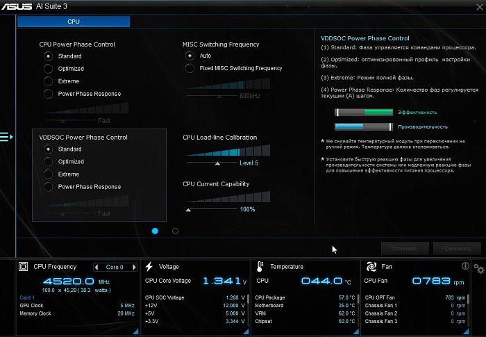The height and width of the screenshot is (337, 486).
Task: Select Extreme under VDDSOC Power Phase Control
Action: pos(48,174)
